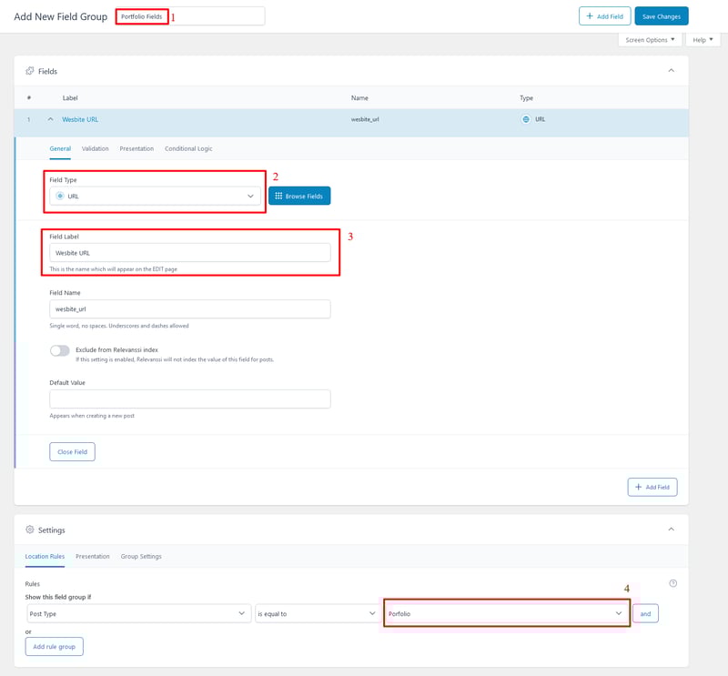Click the Save Changes button

[662, 16]
